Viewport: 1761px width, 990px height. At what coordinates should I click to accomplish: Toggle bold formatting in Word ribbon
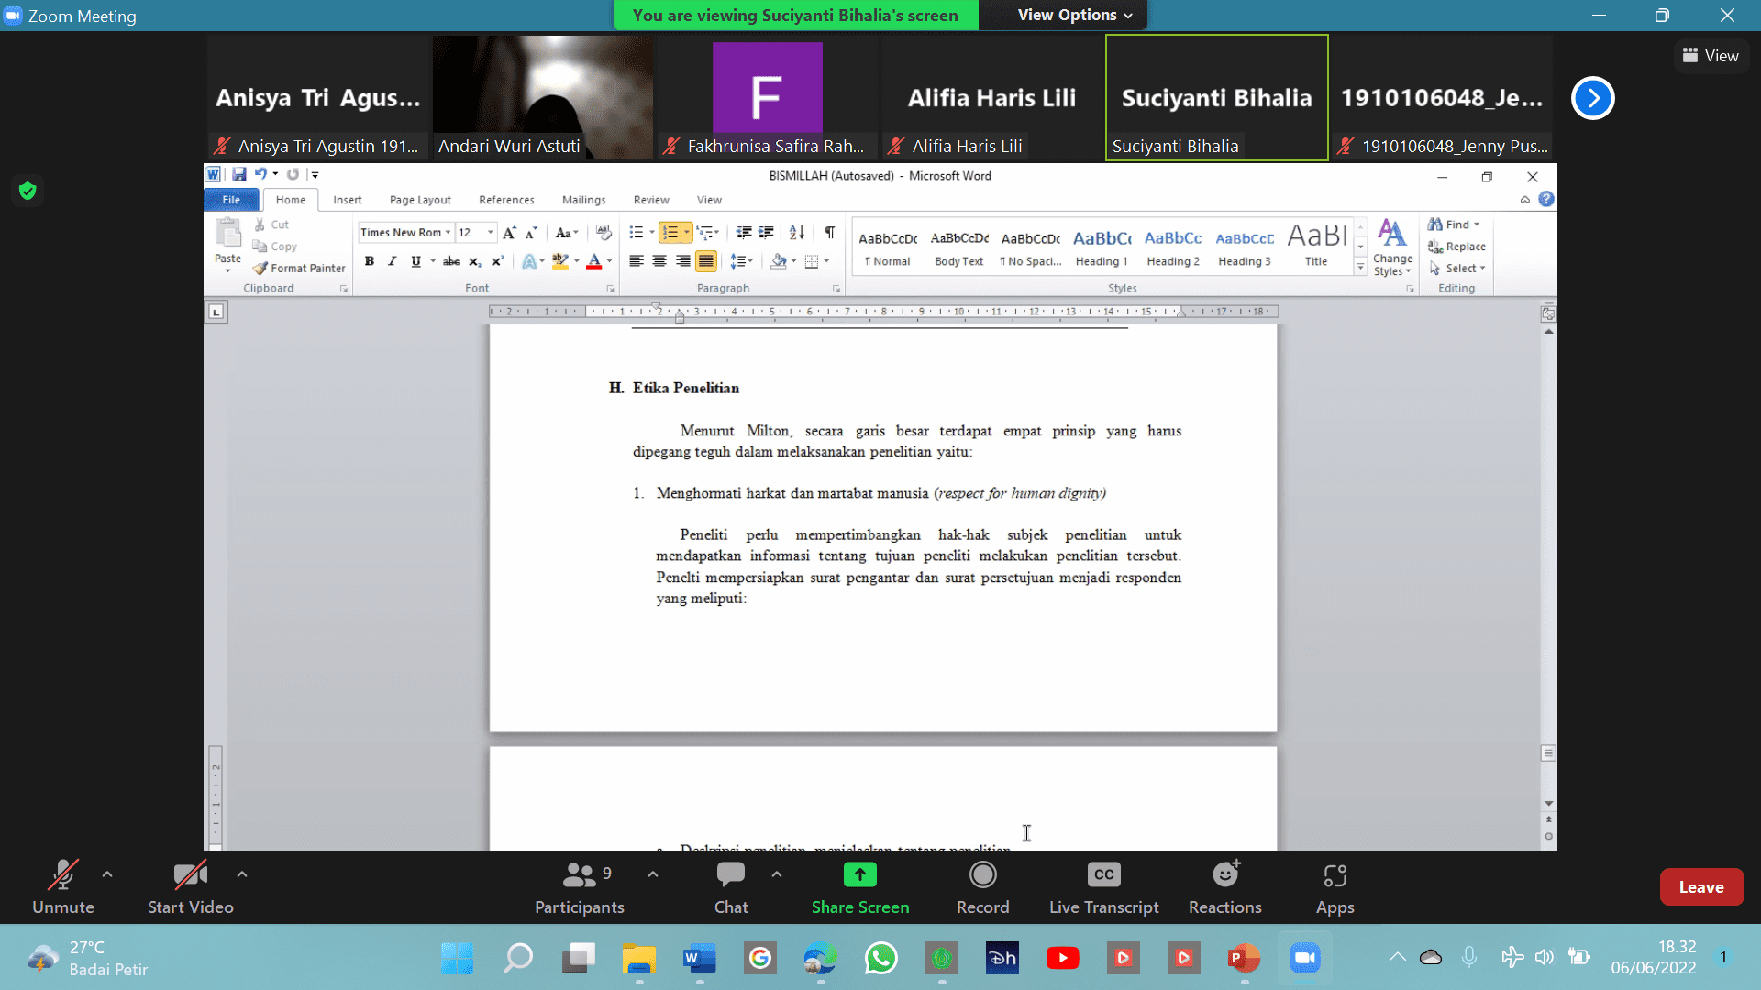pyautogui.click(x=370, y=261)
